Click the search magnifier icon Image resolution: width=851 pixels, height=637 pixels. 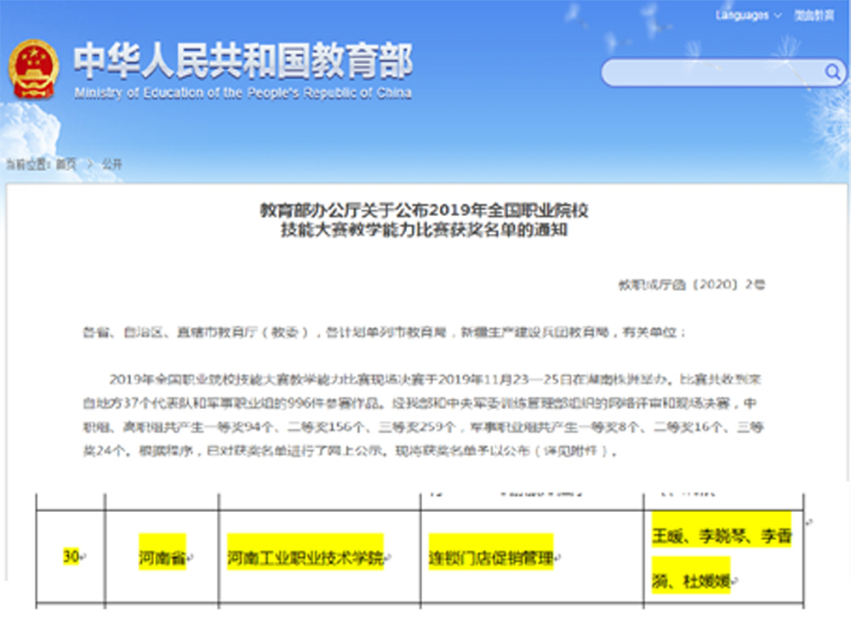point(832,73)
